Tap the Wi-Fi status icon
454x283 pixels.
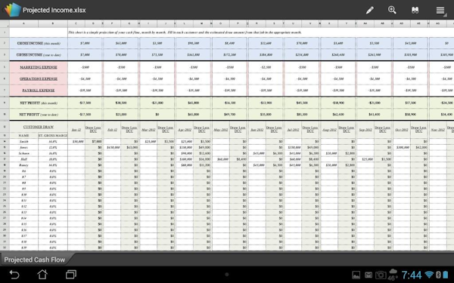point(429,275)
